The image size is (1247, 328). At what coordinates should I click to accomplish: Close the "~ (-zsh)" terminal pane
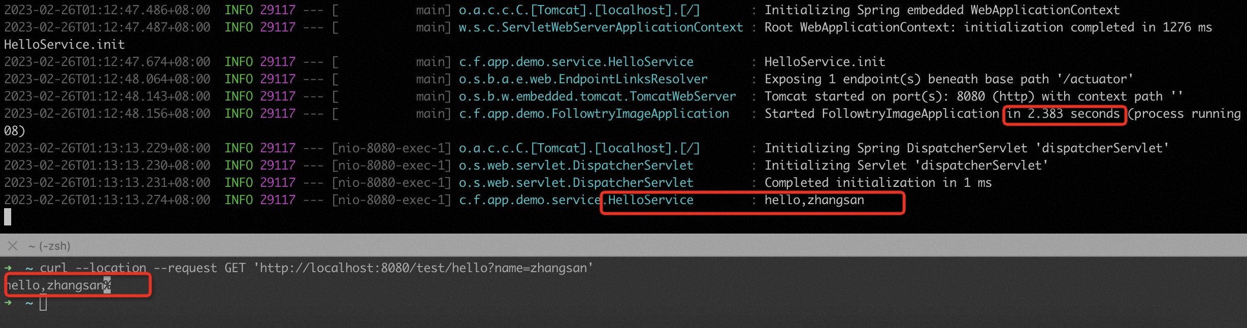click(x=13, y=246)
